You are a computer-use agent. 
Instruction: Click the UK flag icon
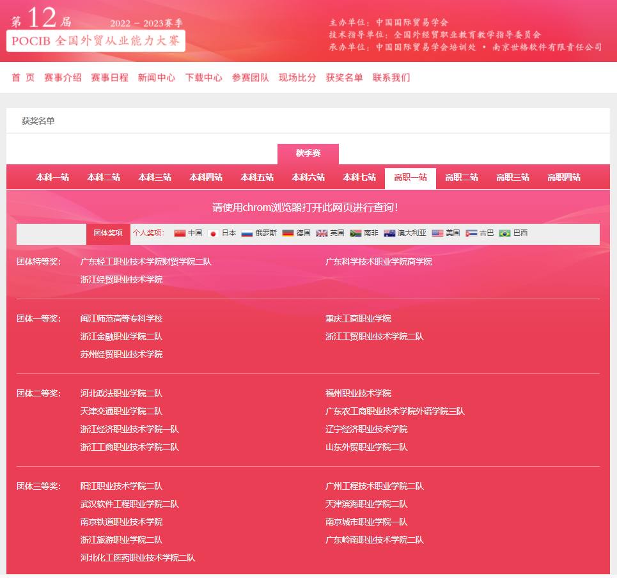click(322, 233)
